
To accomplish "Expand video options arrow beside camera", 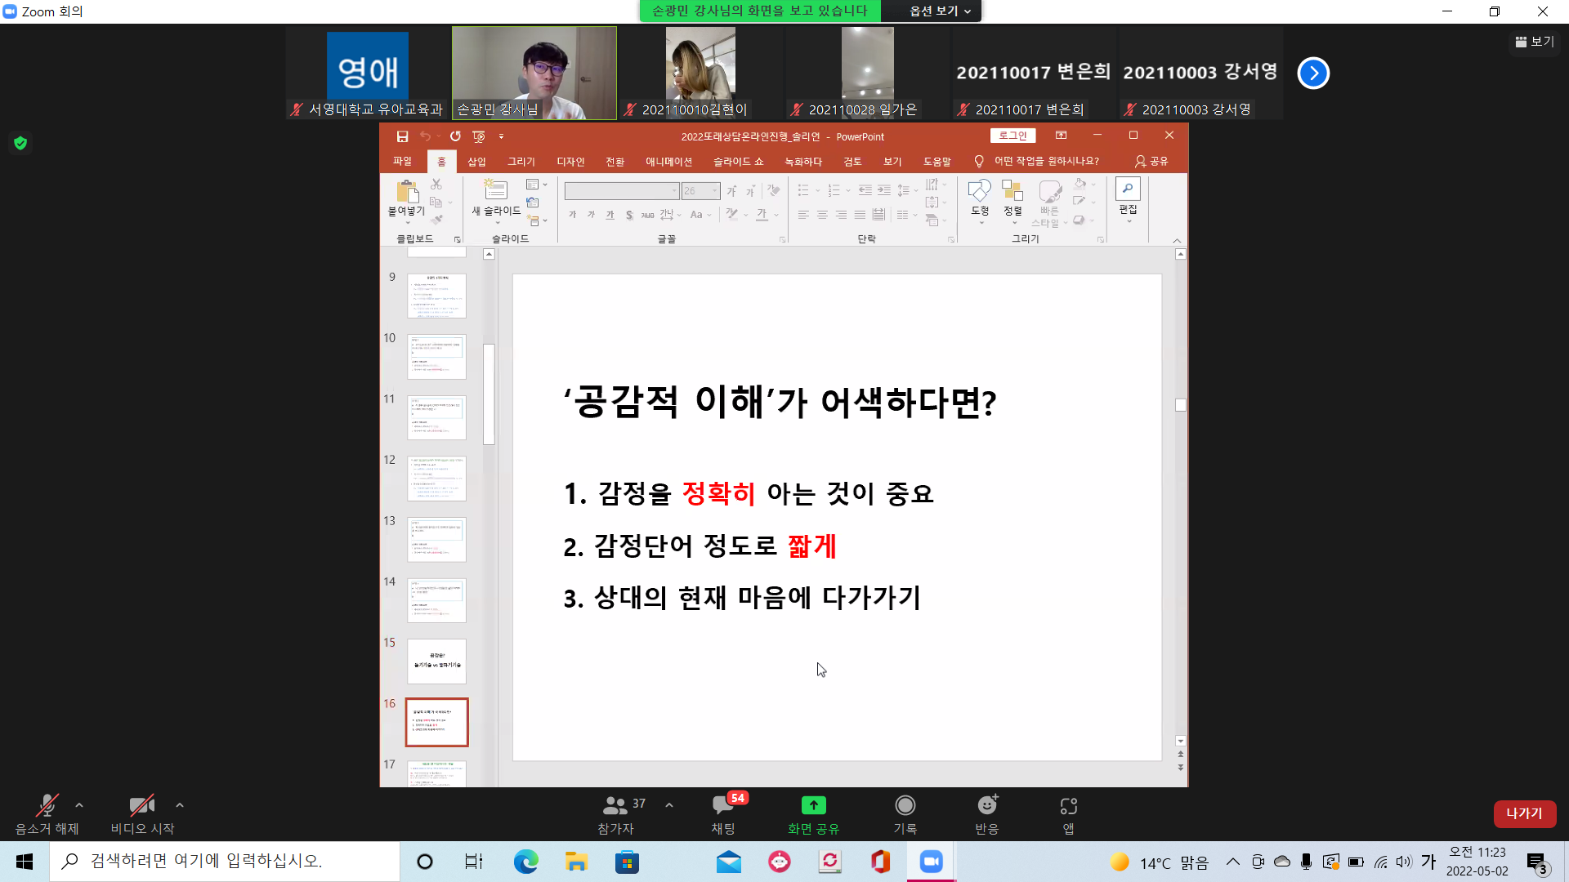I will coord(180,805).
